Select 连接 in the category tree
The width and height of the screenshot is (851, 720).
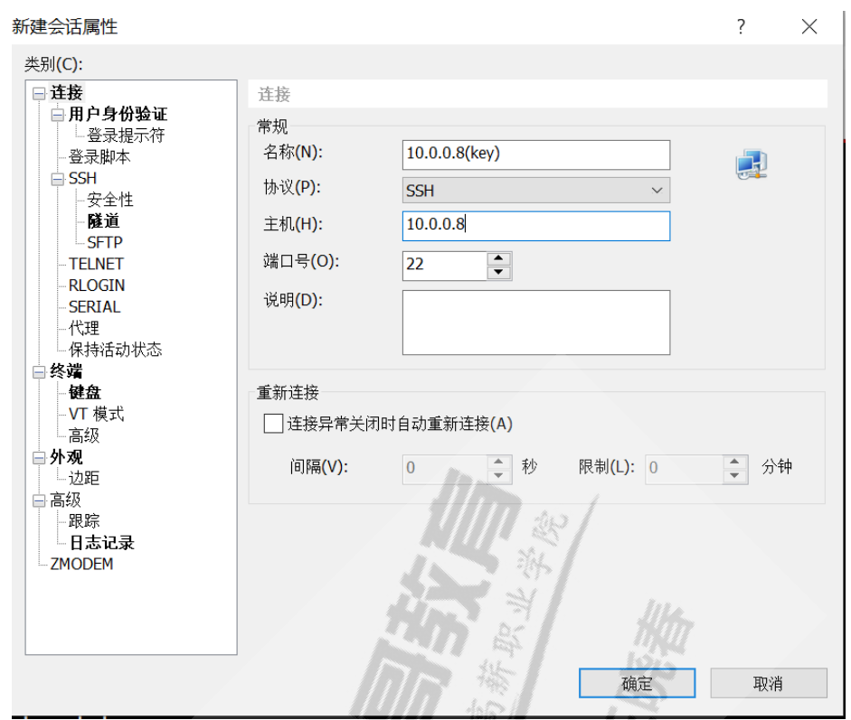tap(66, 93)
